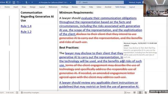Screen dimensions: 168x94
Task: Click the word count 3140 words
Action: [10, 92]
